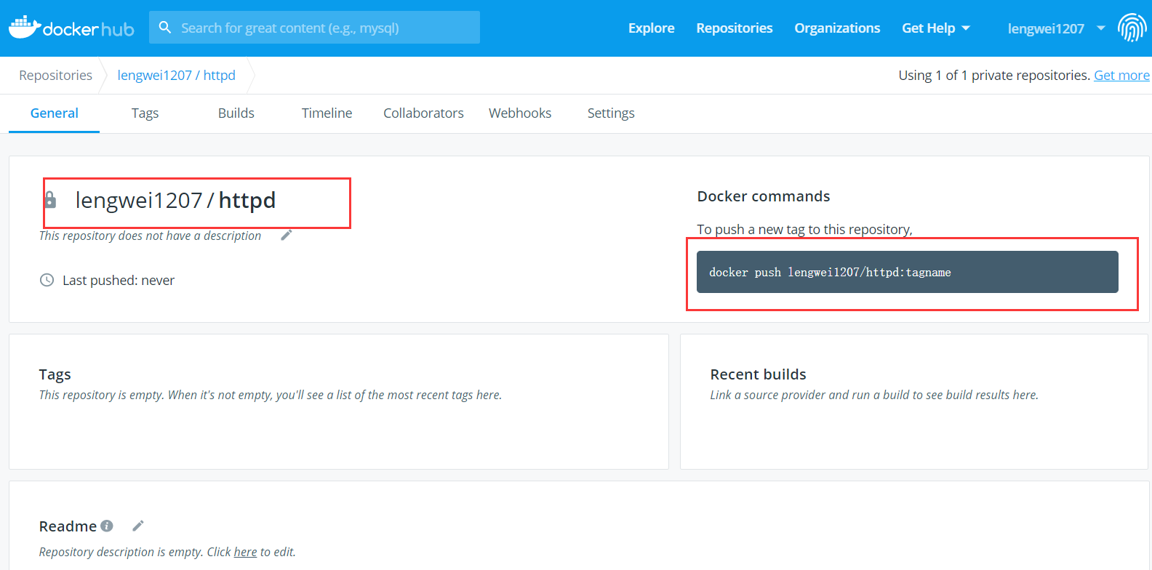The height and width of the screenshot is (570, 1152).
Task: Click 'To push a new tag to this repository' text
Action: 804,230
